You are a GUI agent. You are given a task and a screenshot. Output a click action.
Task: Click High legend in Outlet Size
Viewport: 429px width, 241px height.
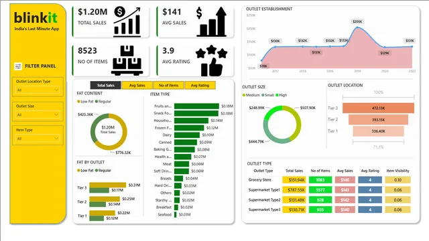[282, 95]
